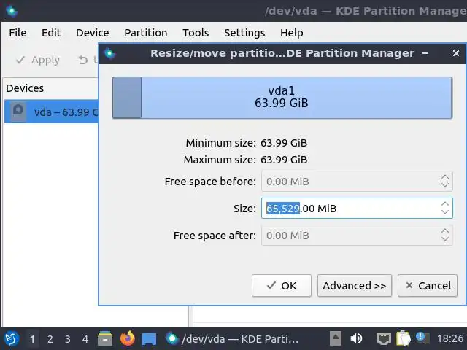467x350 pixels.
Task: Open the Lubuntu start menu
Action: pos(12,338)
